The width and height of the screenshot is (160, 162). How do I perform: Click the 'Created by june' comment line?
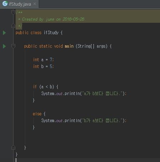(51, 19)
